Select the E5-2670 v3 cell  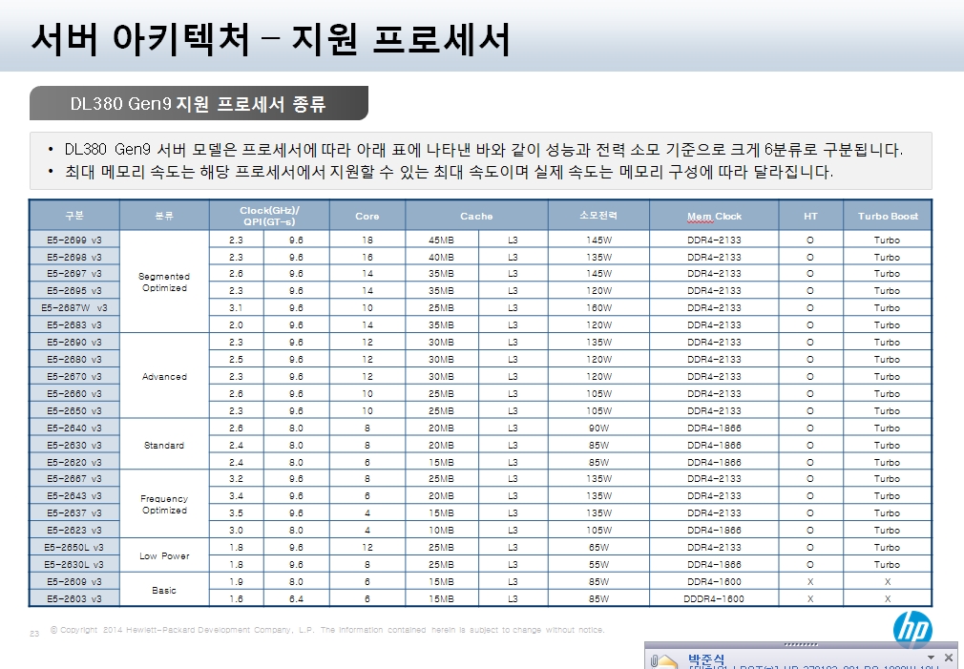coord(74,377)
